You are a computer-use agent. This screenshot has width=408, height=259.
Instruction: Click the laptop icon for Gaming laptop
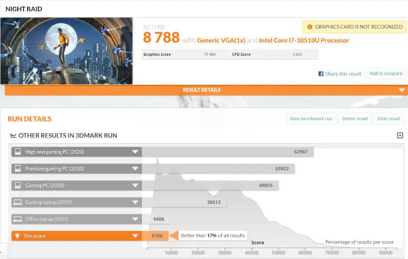(18, 202)
